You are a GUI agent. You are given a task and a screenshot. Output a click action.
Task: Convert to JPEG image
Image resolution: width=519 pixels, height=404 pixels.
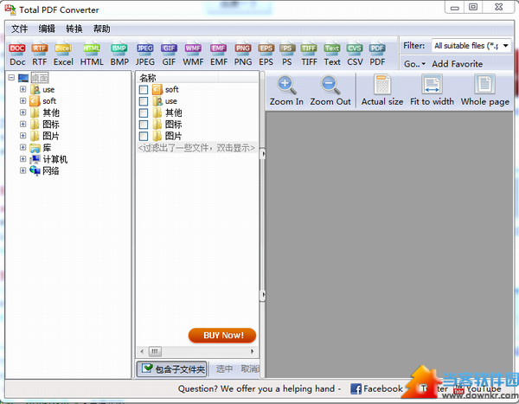(x=145, y=55)
